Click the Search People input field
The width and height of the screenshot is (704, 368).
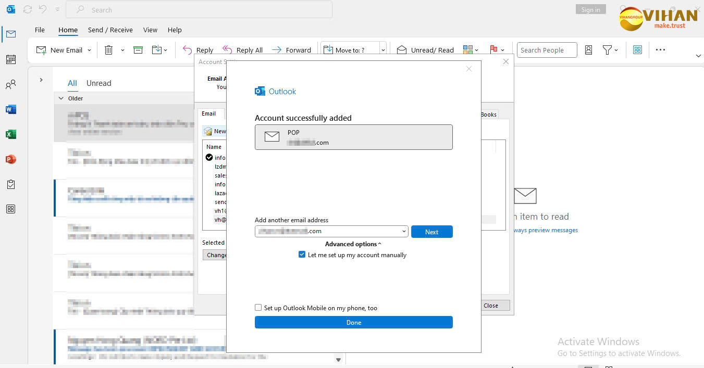coord(547,50)
